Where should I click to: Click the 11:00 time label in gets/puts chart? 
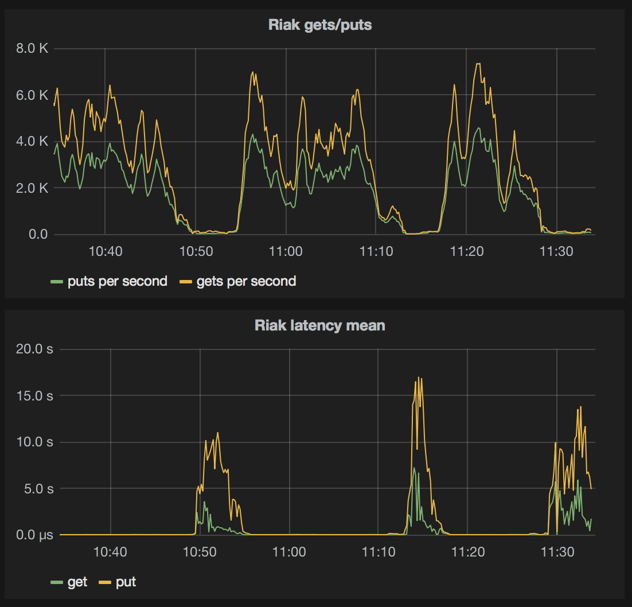pyautogui.click(x=286, y=251)
